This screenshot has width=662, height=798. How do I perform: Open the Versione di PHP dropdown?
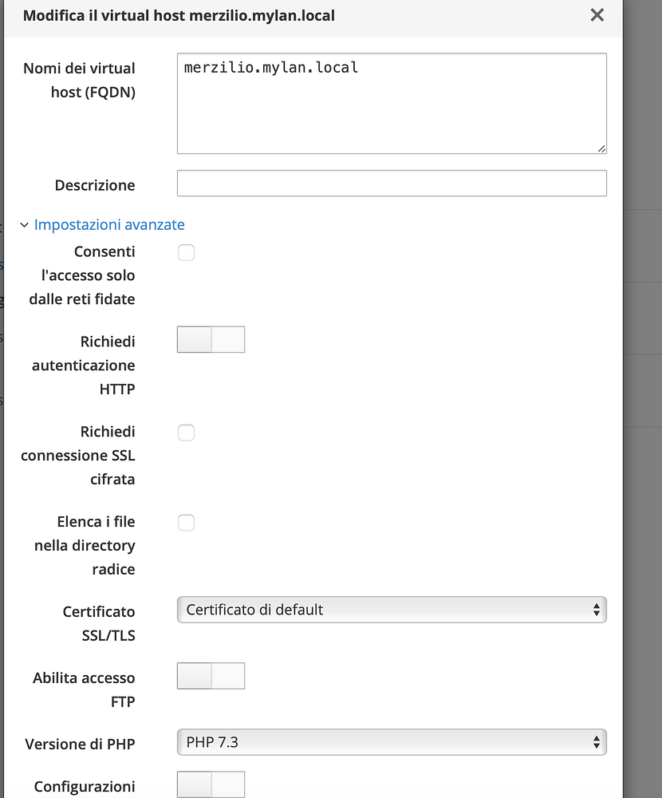(392, 742)
